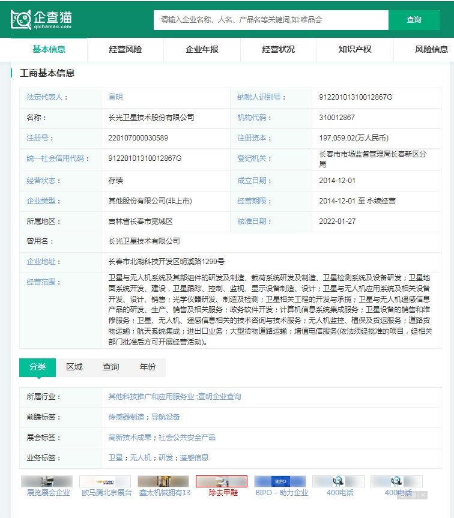Click the company search input field
The height and width of the screenshot is (518, 454).
coord(271,20)
